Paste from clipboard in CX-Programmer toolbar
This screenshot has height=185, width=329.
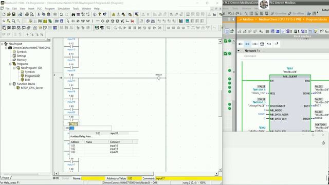[48, 14]
